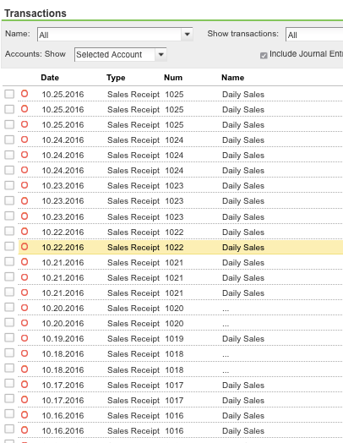Sort by the Type column header
This screenshot has height=443, width=343.
pyautogui.click(x=116, y=78)
